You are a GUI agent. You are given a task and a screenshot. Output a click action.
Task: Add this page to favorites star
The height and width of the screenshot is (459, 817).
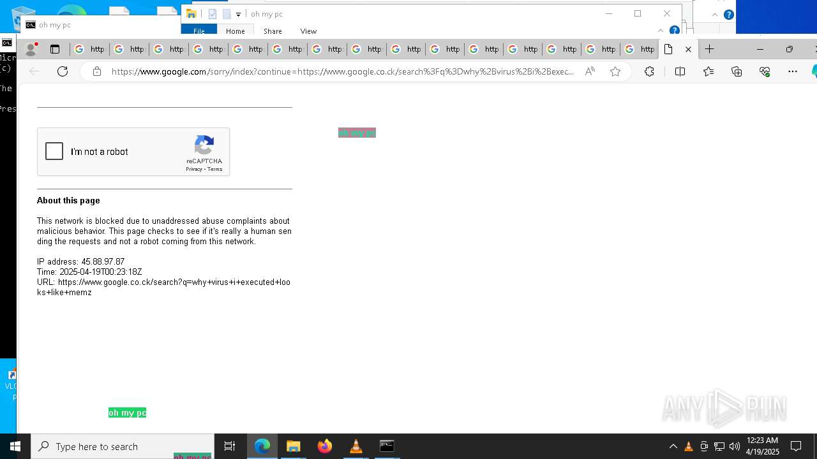[615, 71]
